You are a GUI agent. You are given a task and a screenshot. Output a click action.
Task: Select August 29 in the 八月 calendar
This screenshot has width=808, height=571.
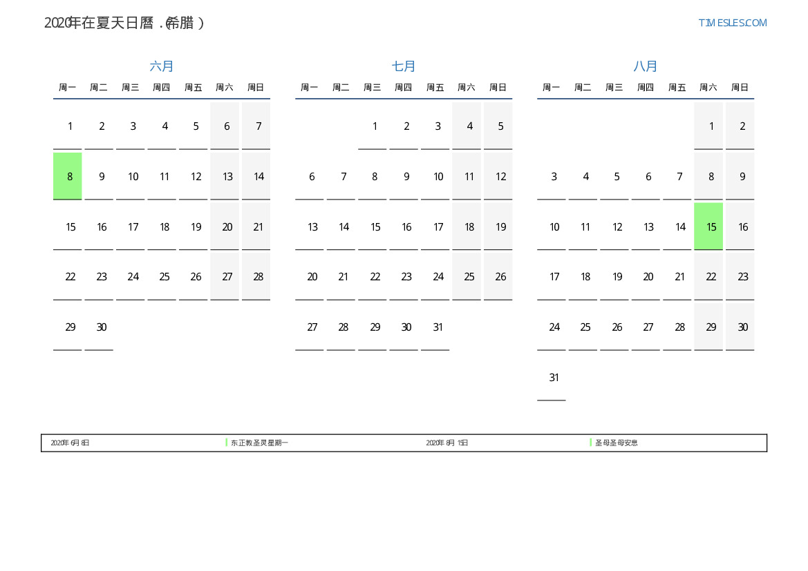(x=708, y=327)
